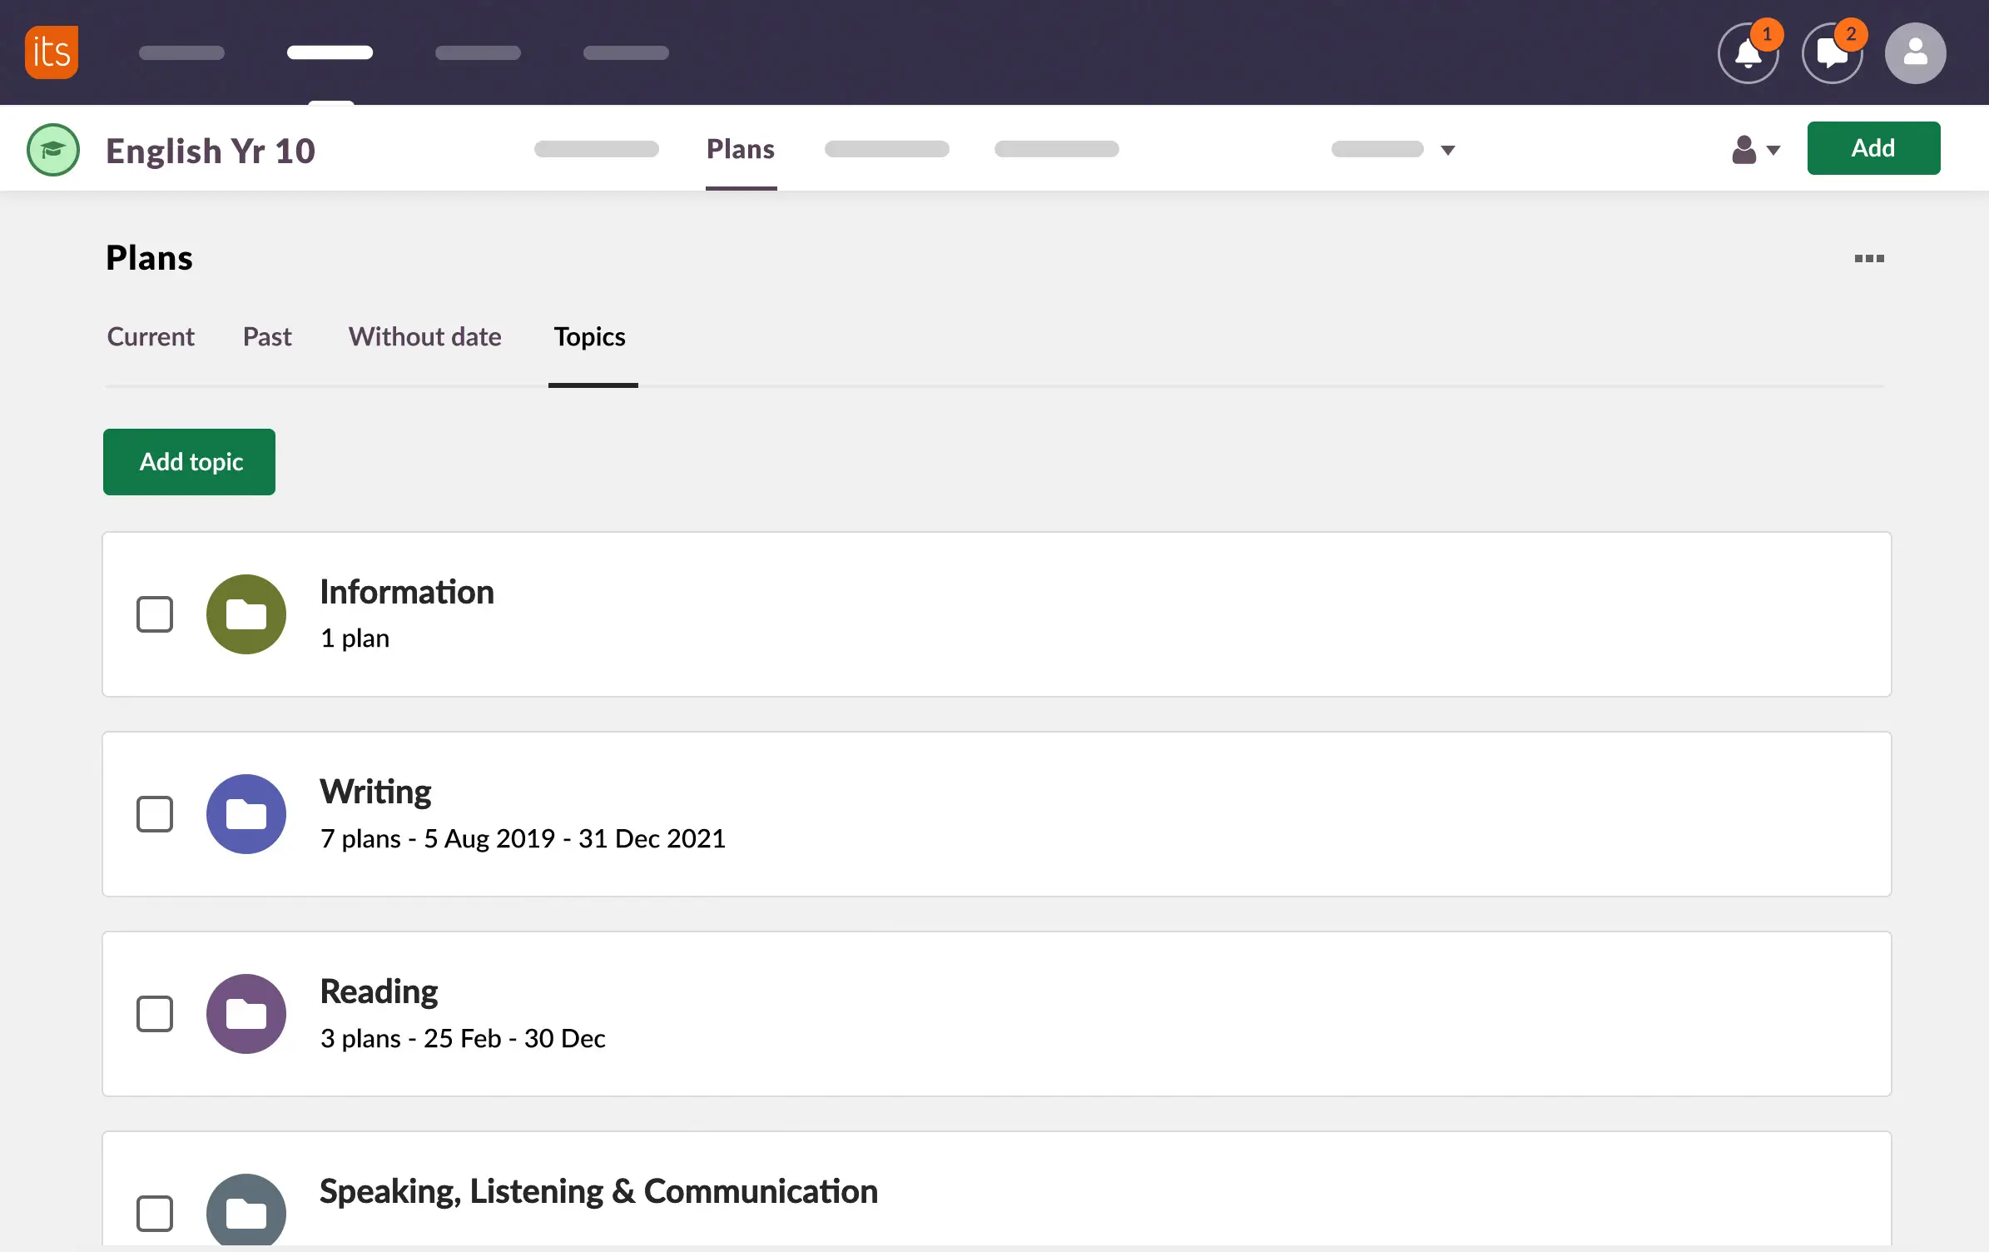Viewport: 1989px width, 1252px height.
Task: Expand the person icon dropdown beside Add
Action: tap(1756, 150)
